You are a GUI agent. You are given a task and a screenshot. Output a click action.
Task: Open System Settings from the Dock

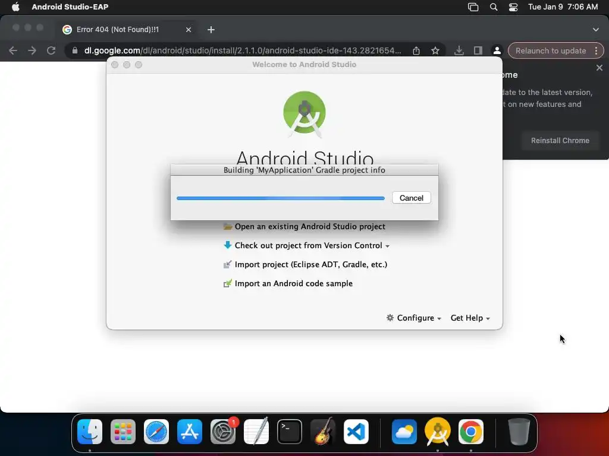(x=223, y=432)
